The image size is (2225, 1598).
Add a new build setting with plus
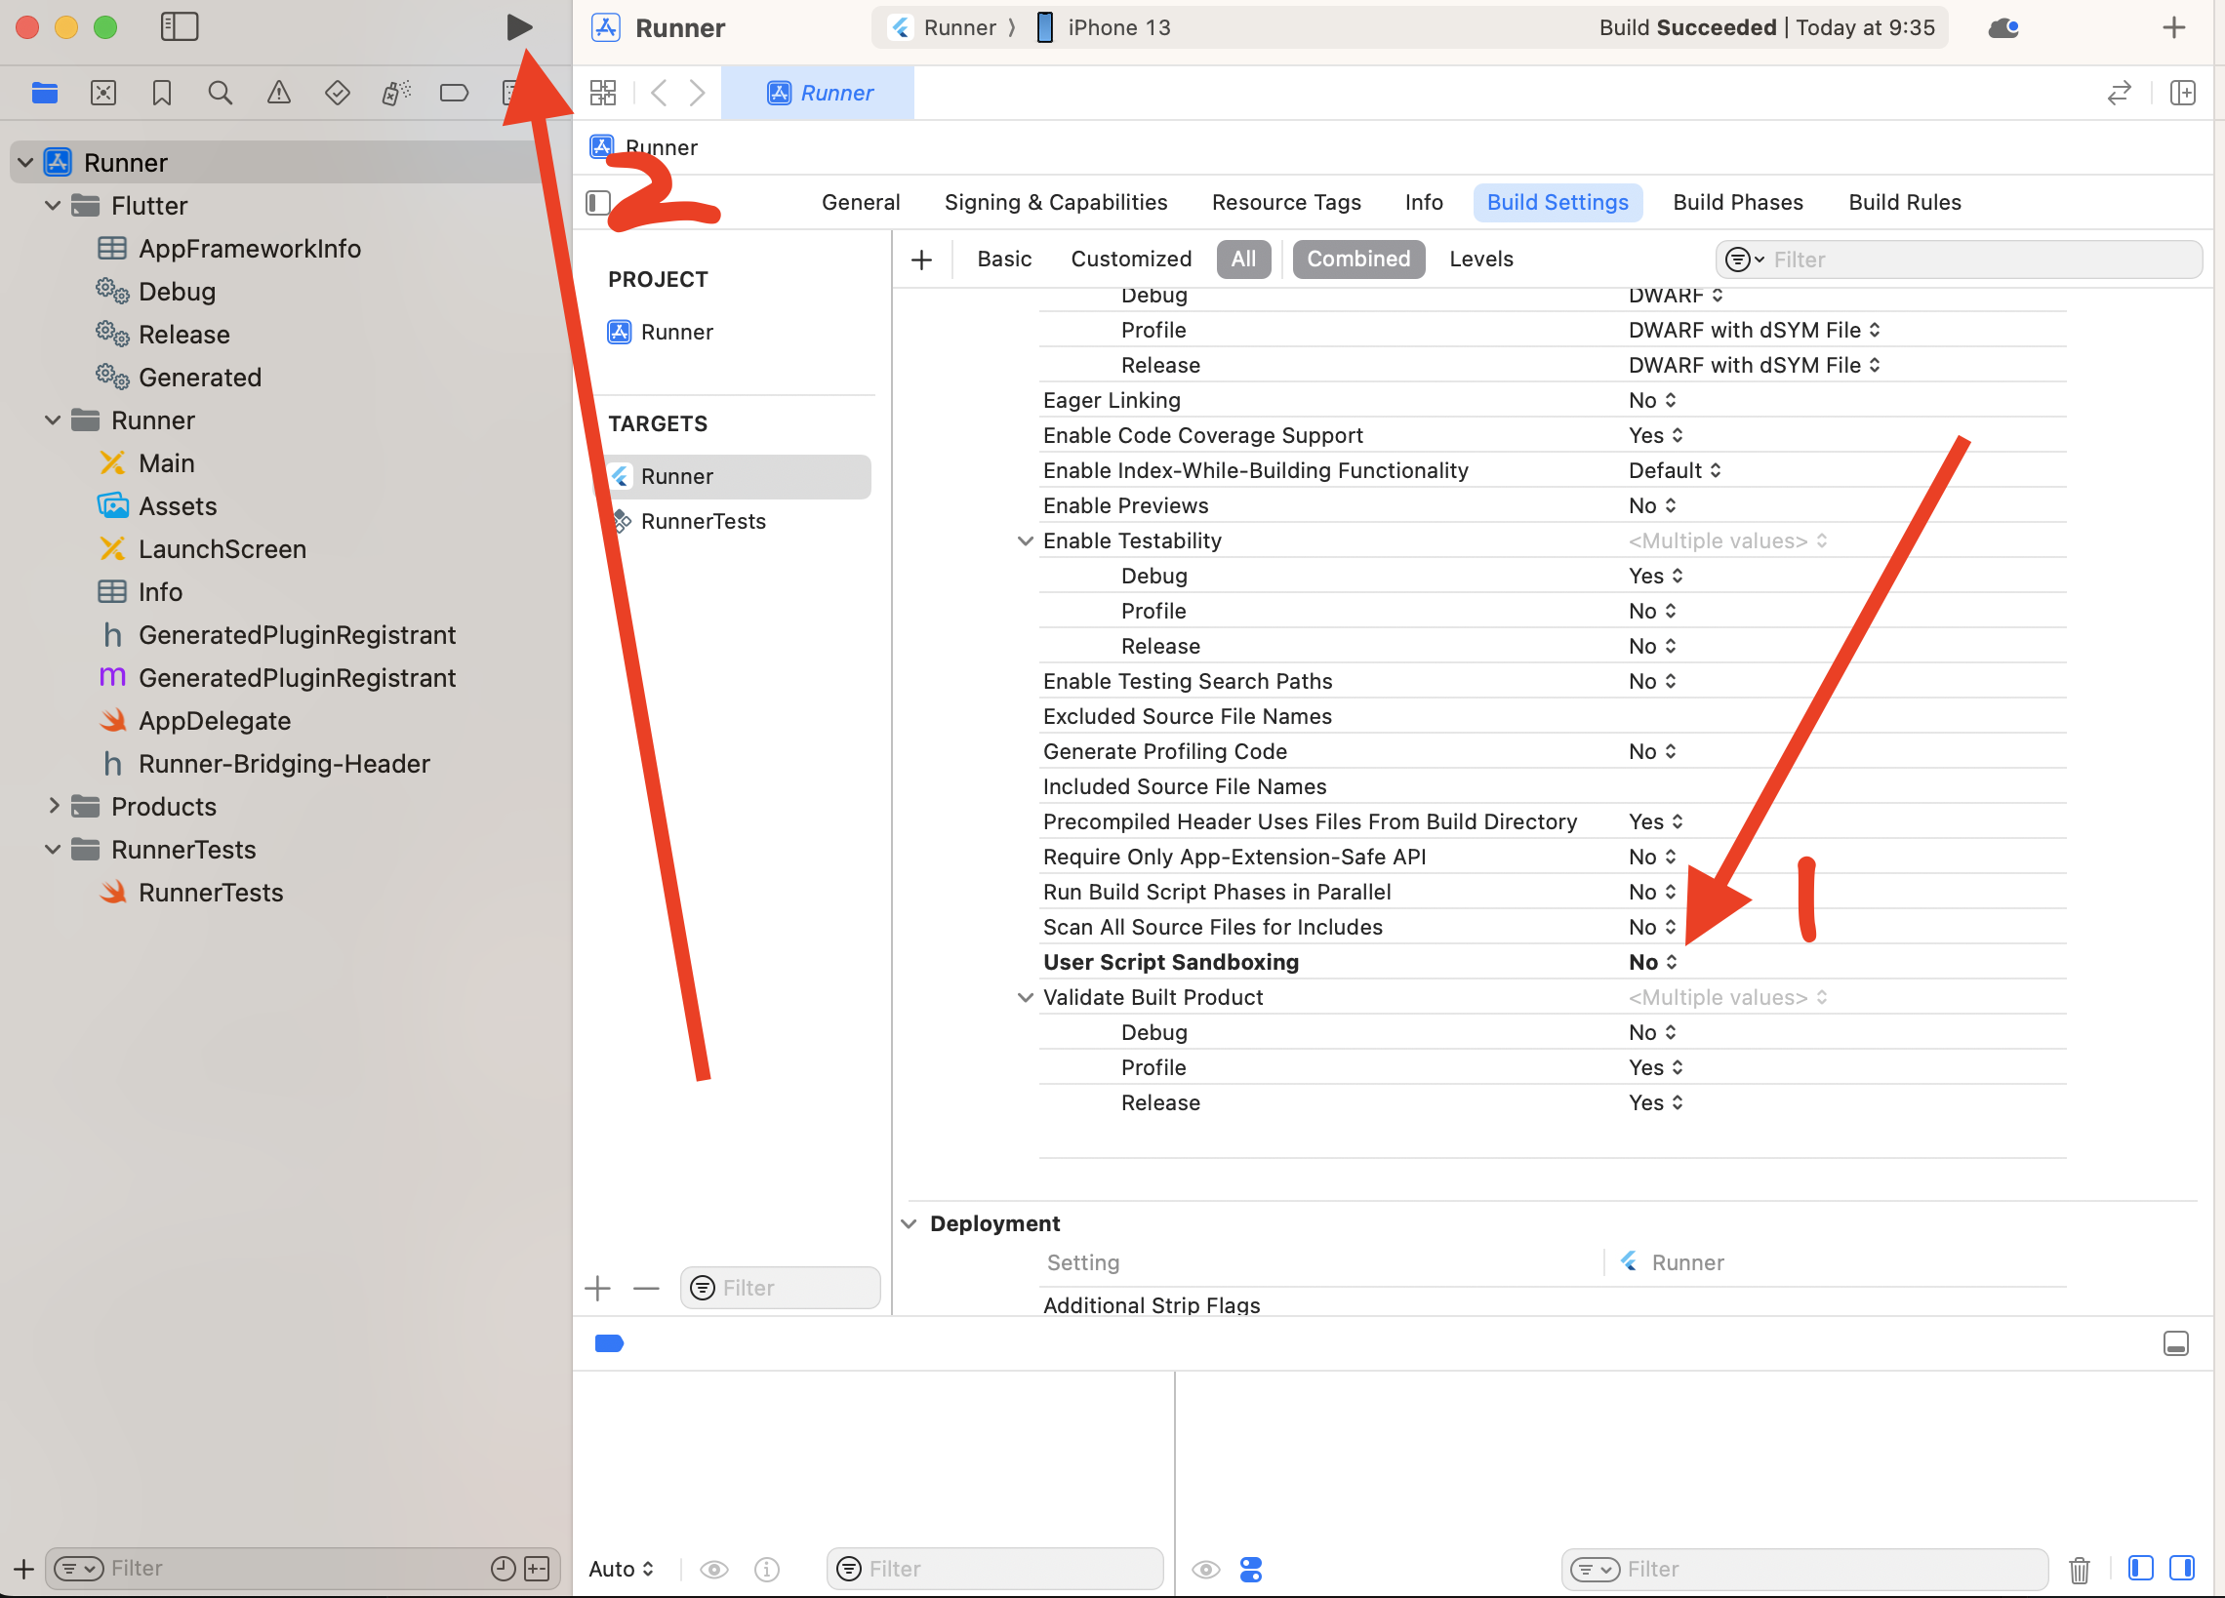point(921,260)
